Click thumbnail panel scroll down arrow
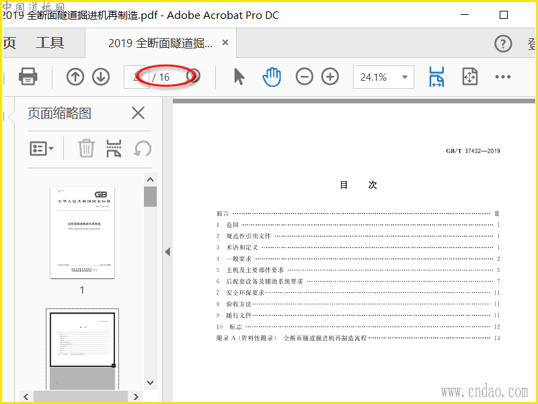The image size is (538, 404). [x=150, y=382]
